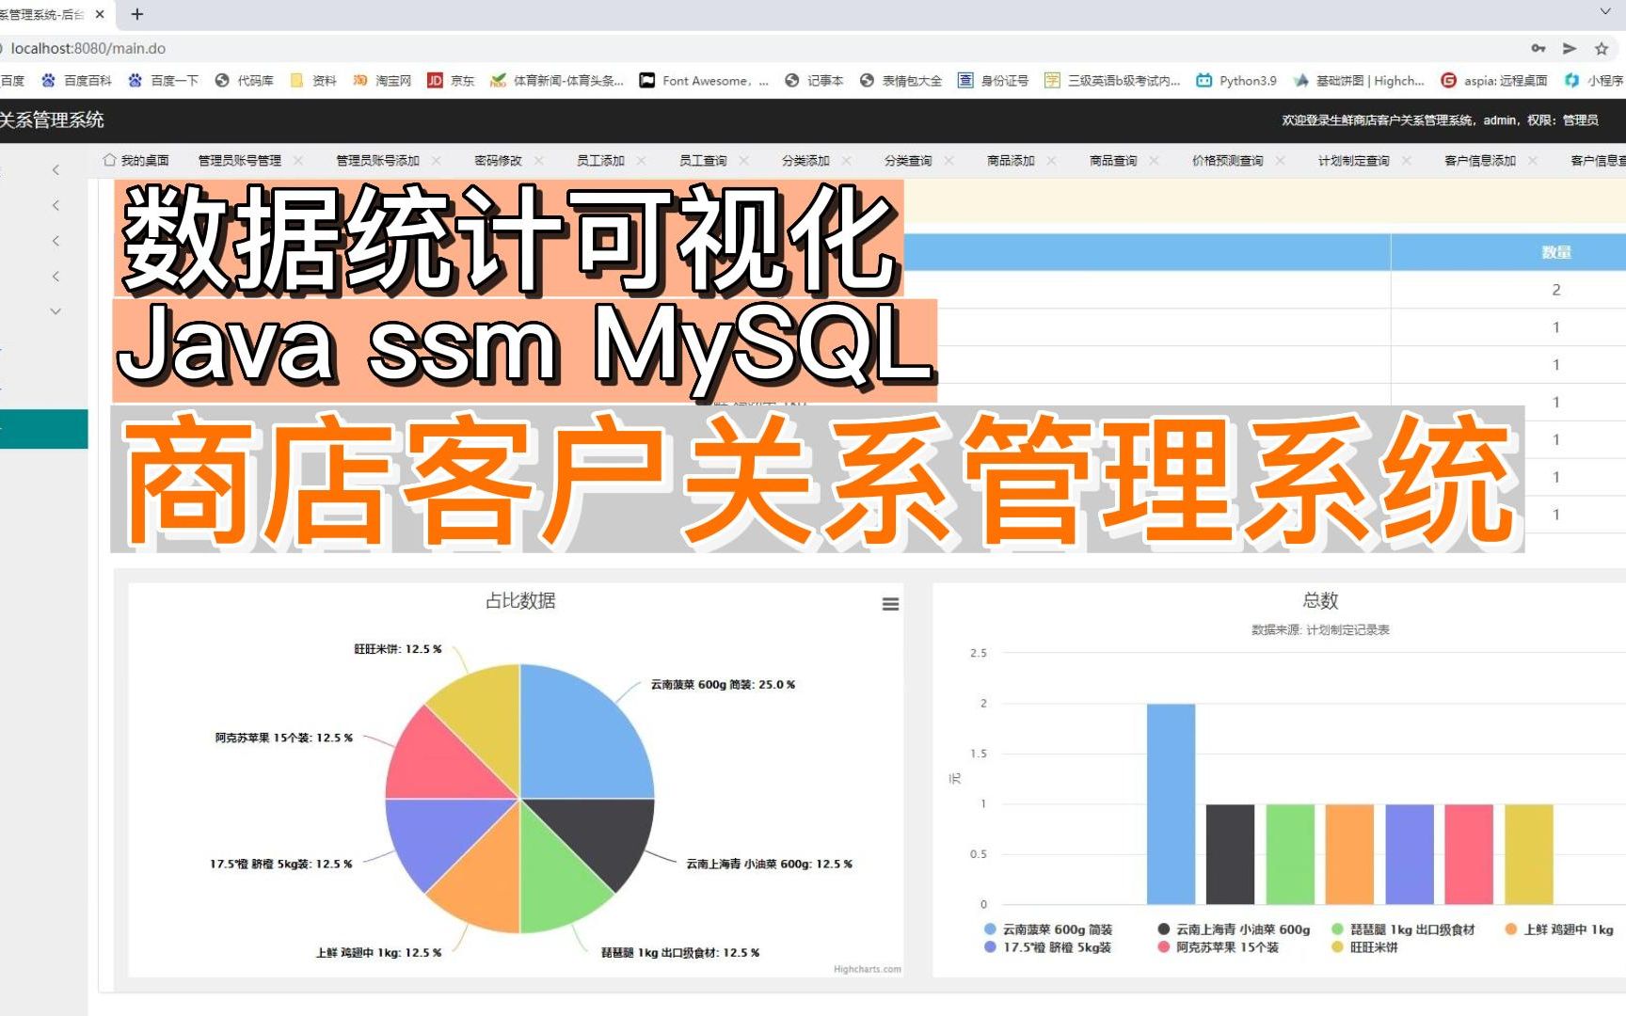Bookmark this page with the star icon
Screen dimensions: 1626x1016
coord(1602,48)
